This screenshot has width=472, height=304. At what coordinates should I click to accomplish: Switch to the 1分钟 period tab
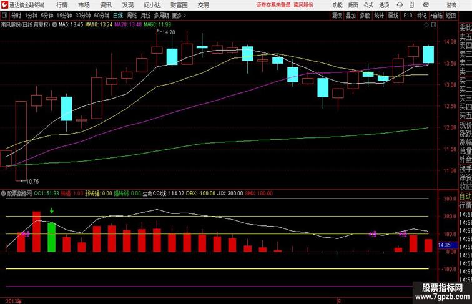[31, 16]
